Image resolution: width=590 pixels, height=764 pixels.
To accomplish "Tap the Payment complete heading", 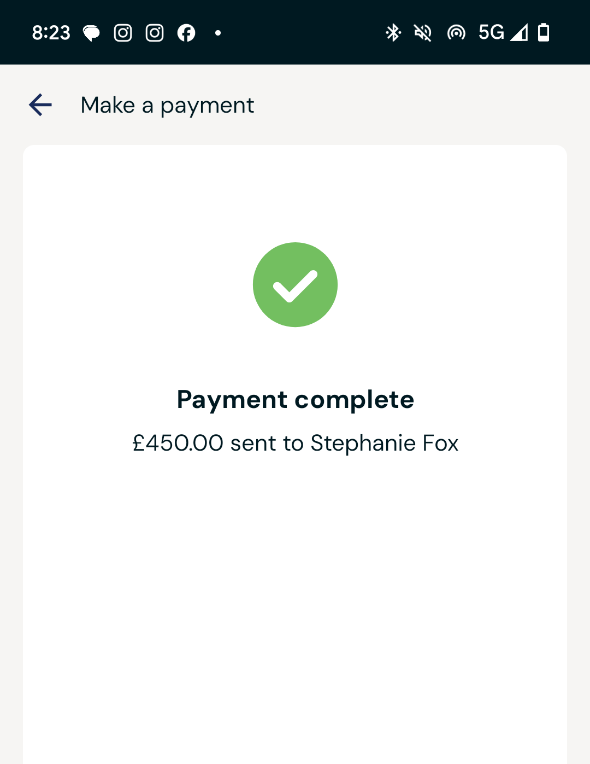I will click(296, 400).
